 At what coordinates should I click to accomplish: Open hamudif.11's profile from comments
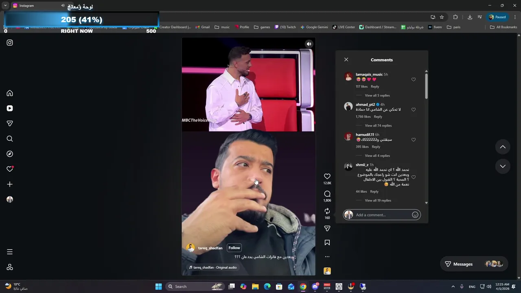click(365, 135)
